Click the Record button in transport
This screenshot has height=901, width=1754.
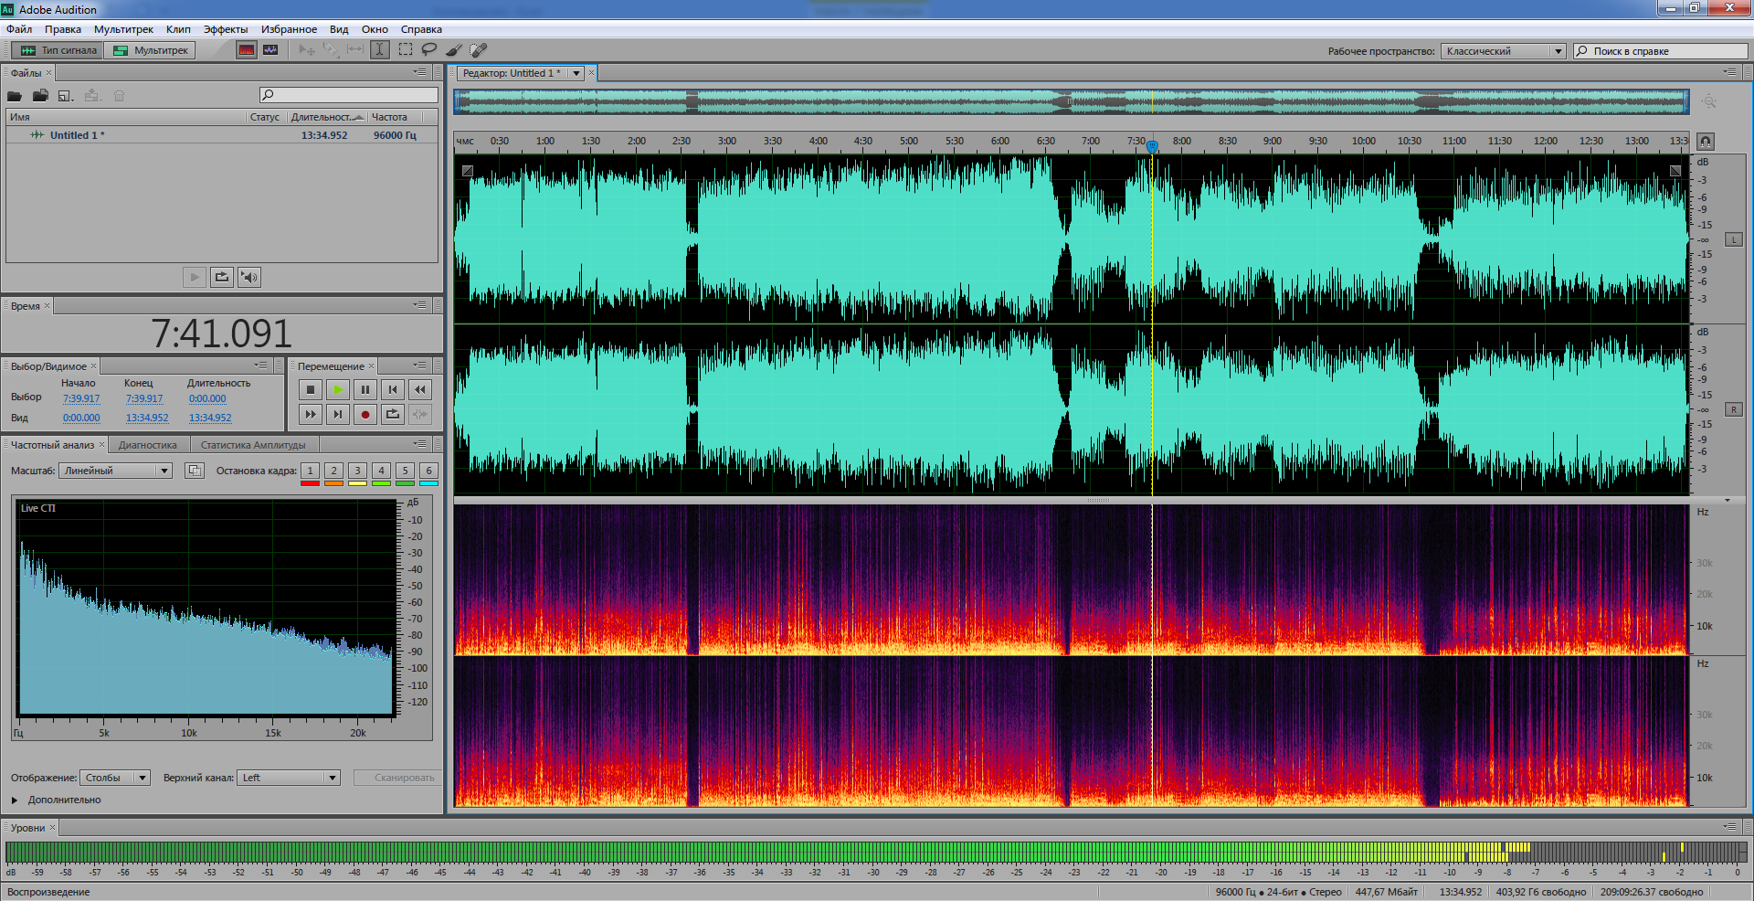pos(365,415)
